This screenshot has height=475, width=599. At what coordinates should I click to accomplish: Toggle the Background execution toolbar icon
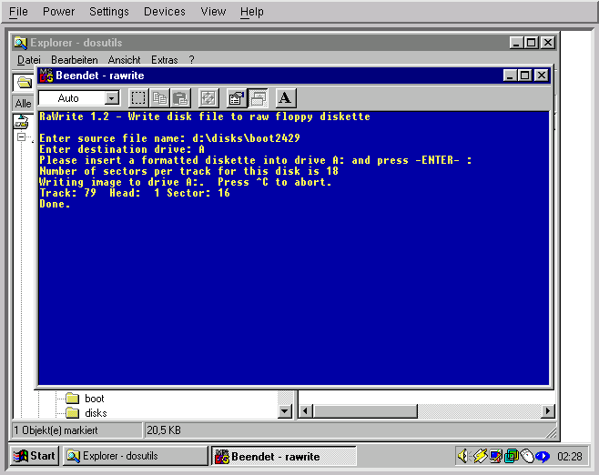[x=259, y=98]
